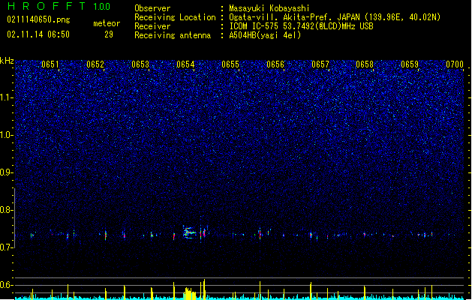
Task: Click the meteor count value 29
Action: (x=109, y=34)
